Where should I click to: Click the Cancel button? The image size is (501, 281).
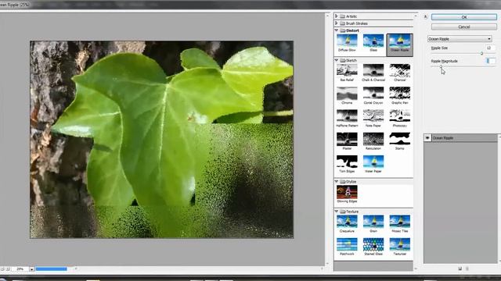click(464, 27)
